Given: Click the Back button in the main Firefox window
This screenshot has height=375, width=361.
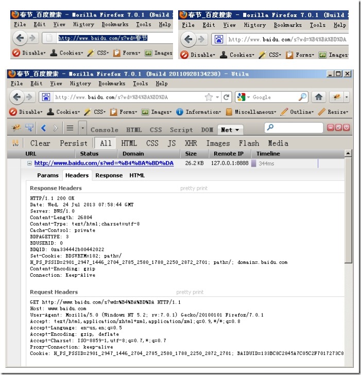Looking at the screenshot, I should 17,97.
